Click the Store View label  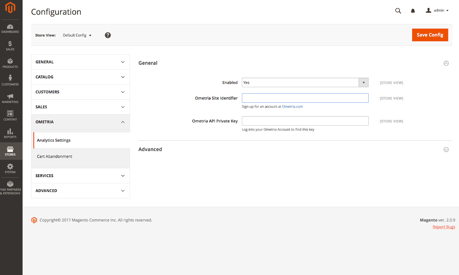click(x=45, y=35)
